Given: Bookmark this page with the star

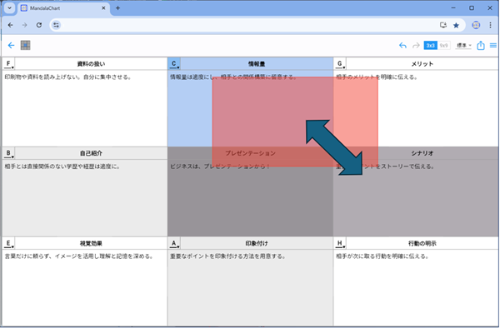Looking at the screenshot, I should point(456,25).
